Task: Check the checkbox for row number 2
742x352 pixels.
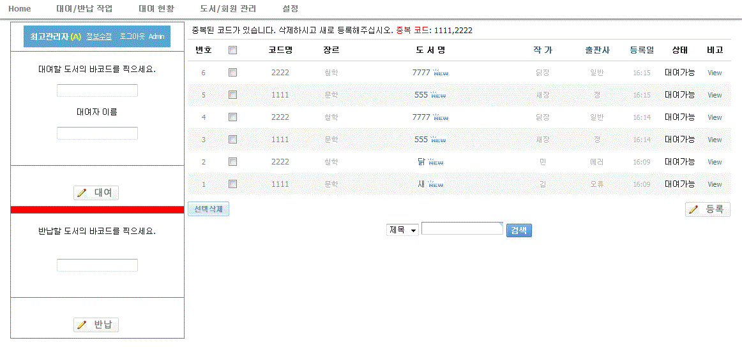Action: point(232,161)
